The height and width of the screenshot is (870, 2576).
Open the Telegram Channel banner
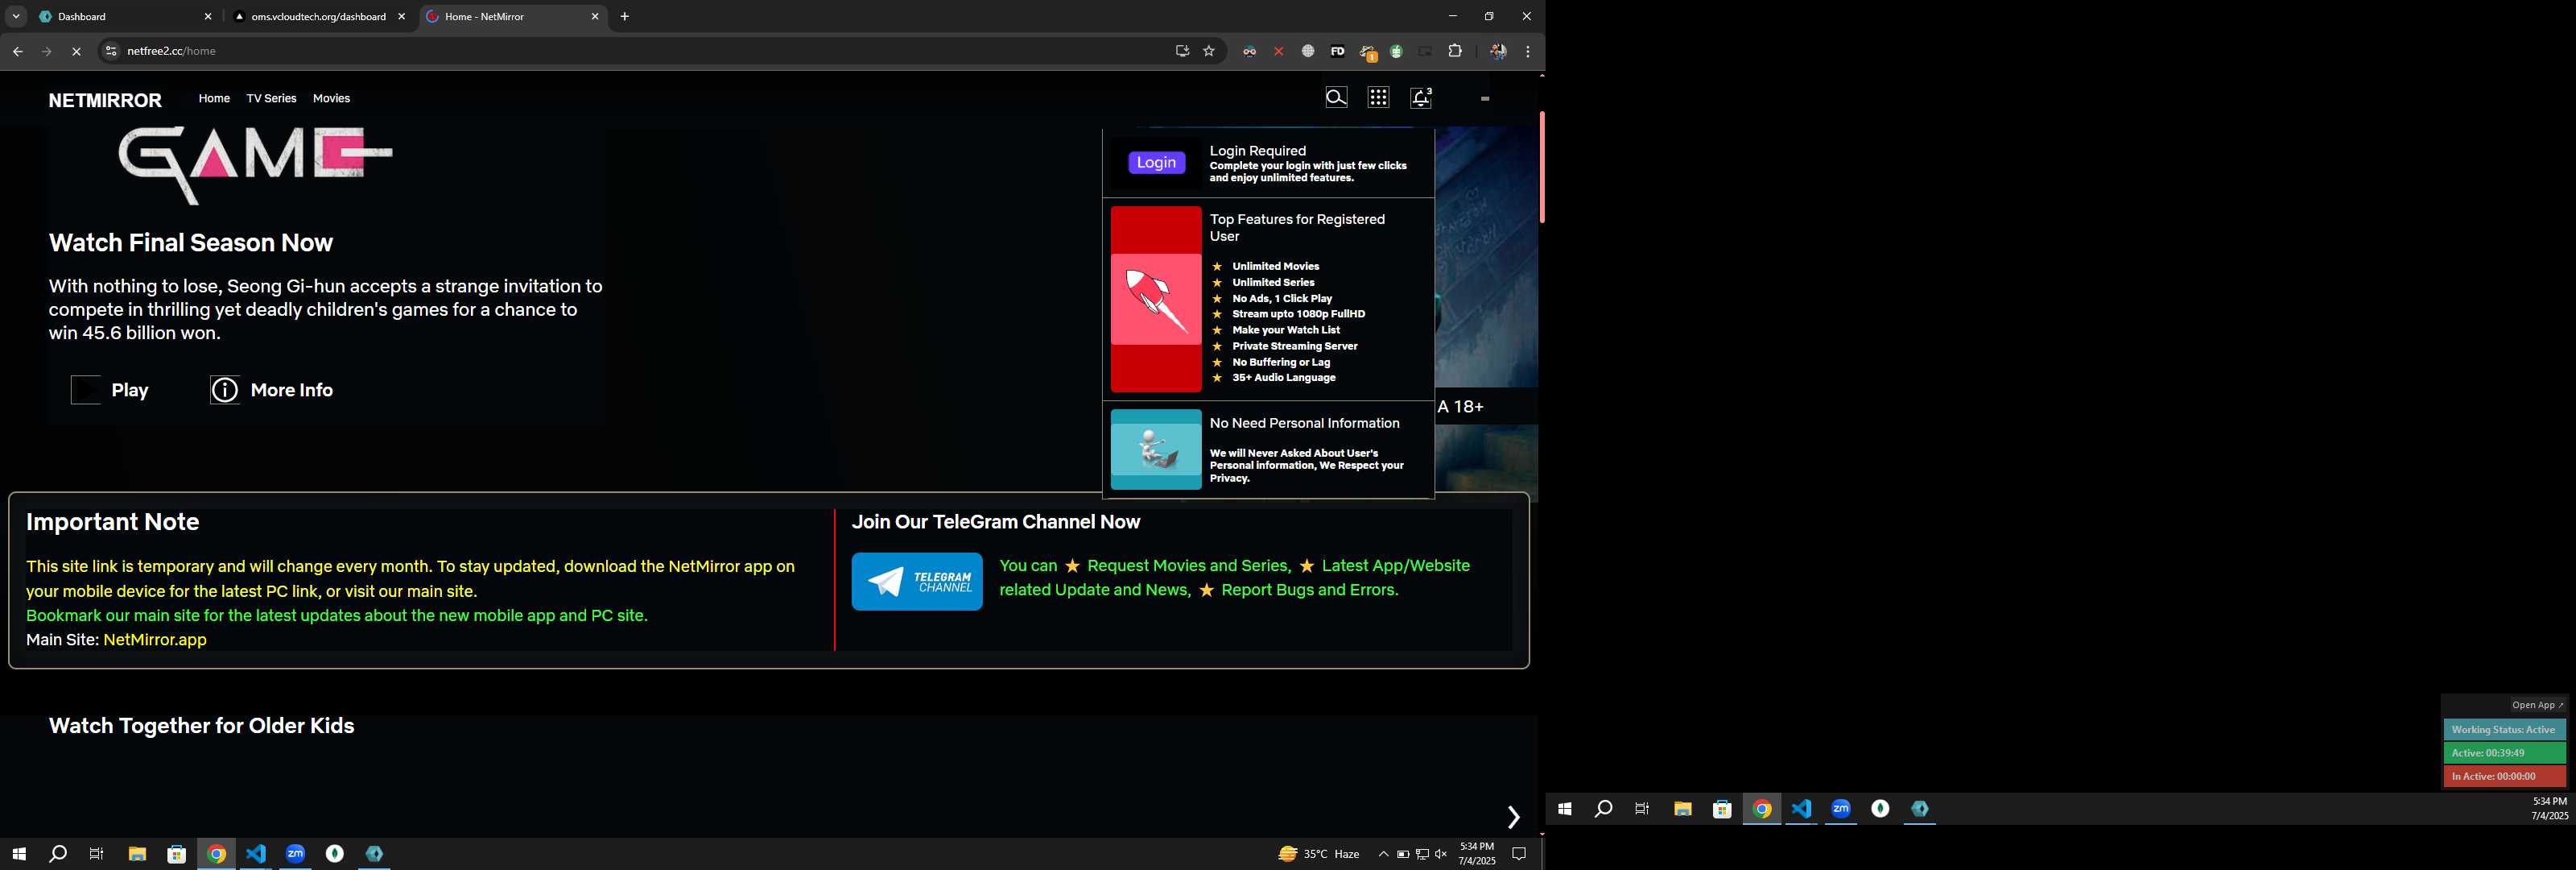[x=917, y=582]
